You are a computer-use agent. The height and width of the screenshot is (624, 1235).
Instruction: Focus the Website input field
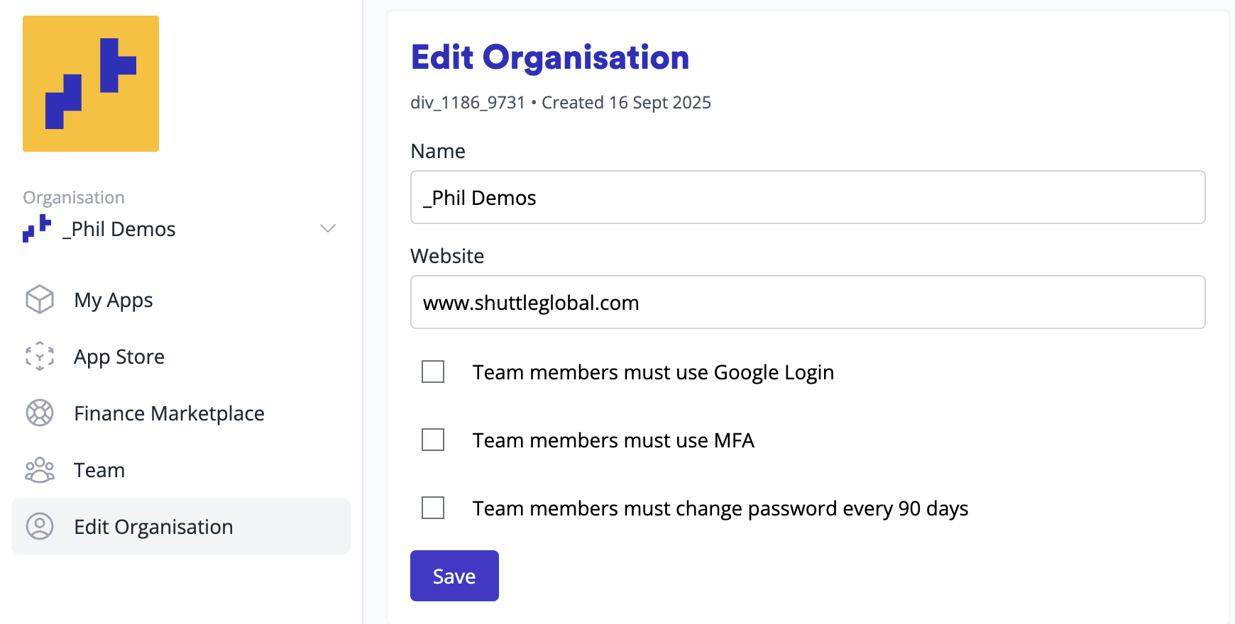[x=808, y=302]
